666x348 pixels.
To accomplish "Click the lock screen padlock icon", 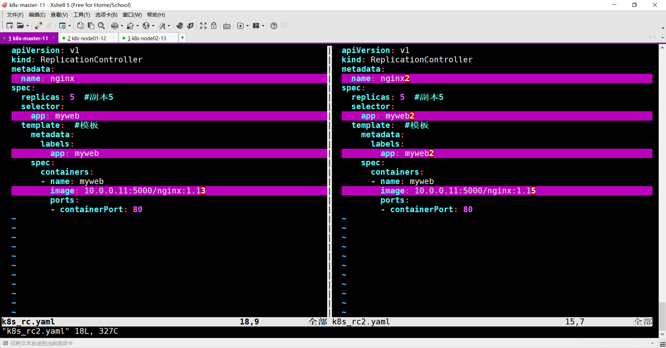I will coord(214,26).
